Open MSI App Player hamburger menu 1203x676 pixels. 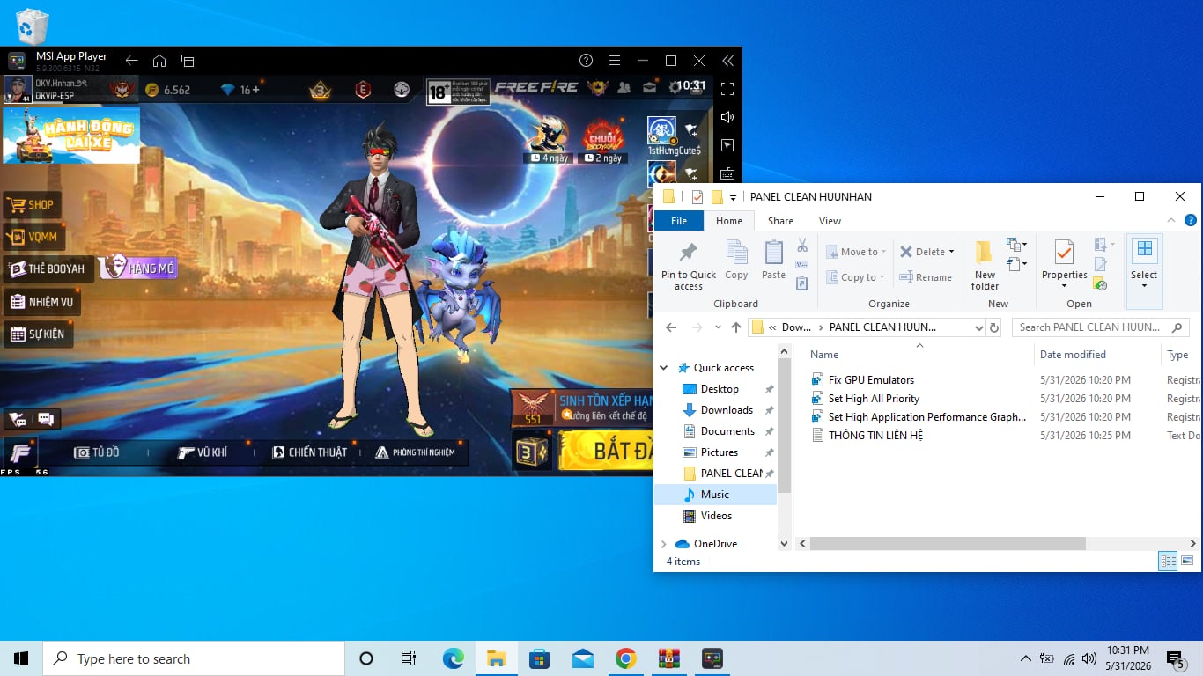tap(615, 61)
